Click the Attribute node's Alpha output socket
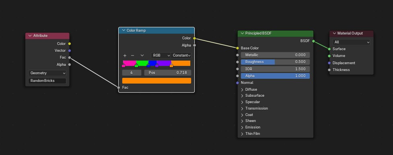This screenshot has height=155, width=393. click(70, 65)
